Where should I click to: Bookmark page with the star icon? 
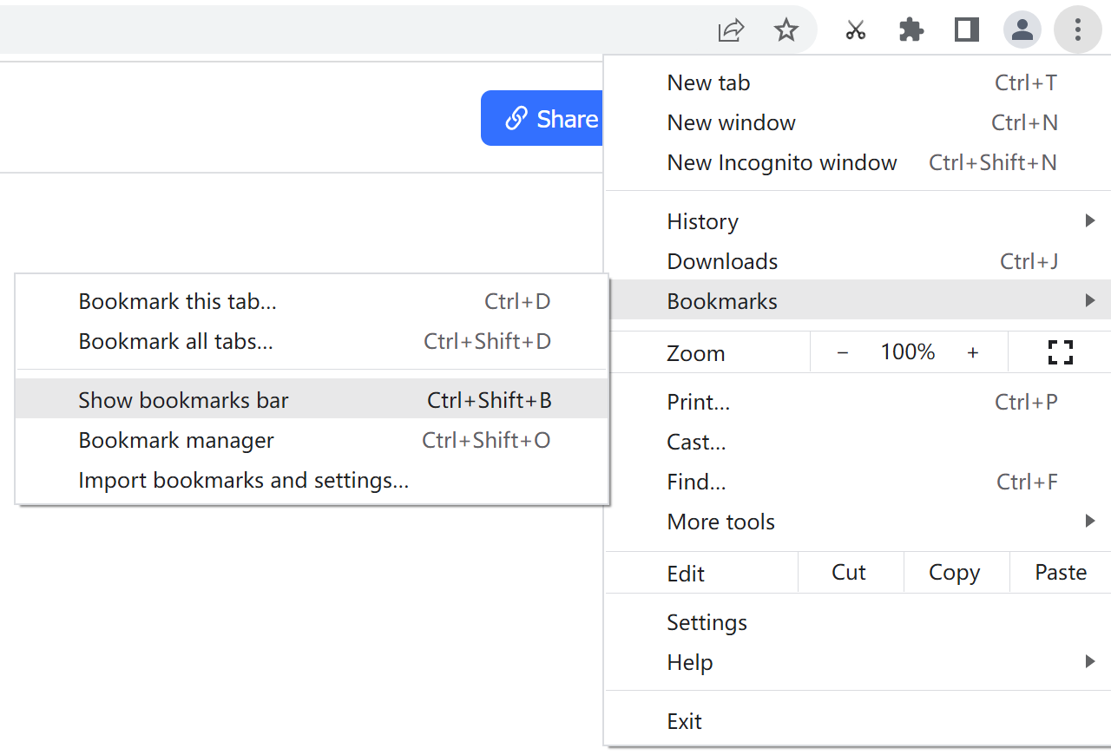pos(786,30)
